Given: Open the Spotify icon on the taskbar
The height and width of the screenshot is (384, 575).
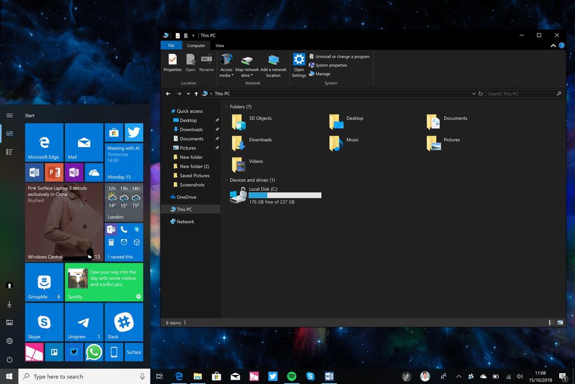Looking at the screenshot, I should click(x=291, y=376).
